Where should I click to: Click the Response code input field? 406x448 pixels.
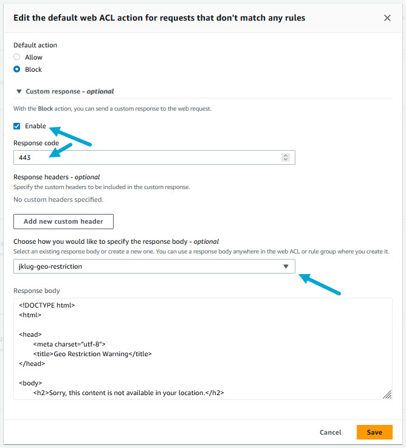click(x=146, y=157)
